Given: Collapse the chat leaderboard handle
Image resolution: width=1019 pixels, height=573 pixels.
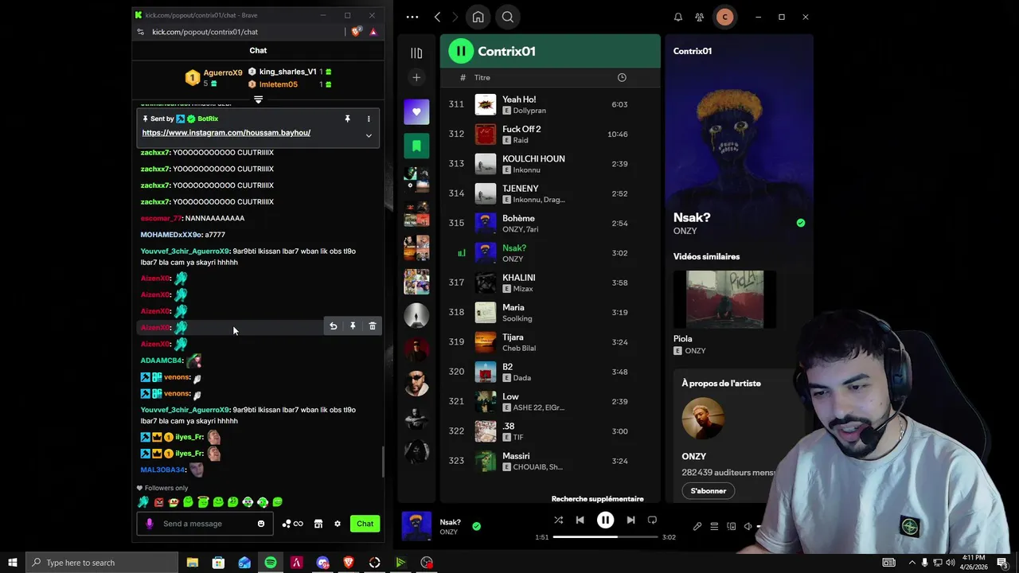Looking at the screenshot, I should [x=258, y=99].
